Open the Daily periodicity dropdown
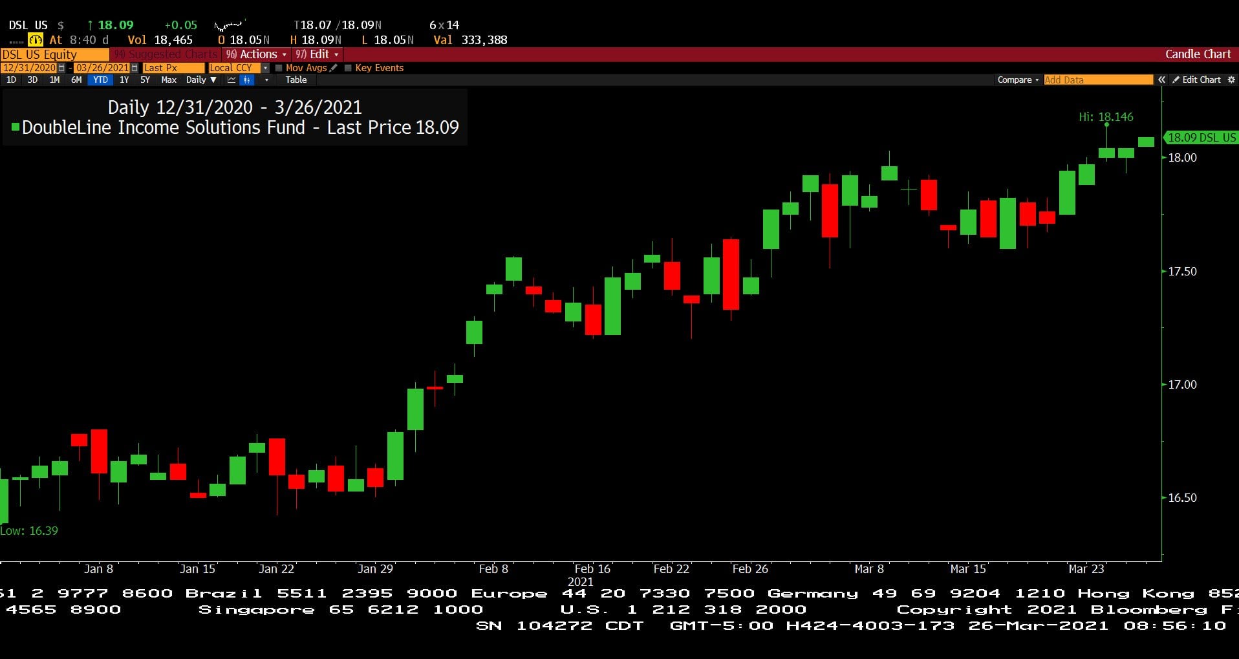1239x659 pixels. (x=201, y=80)
